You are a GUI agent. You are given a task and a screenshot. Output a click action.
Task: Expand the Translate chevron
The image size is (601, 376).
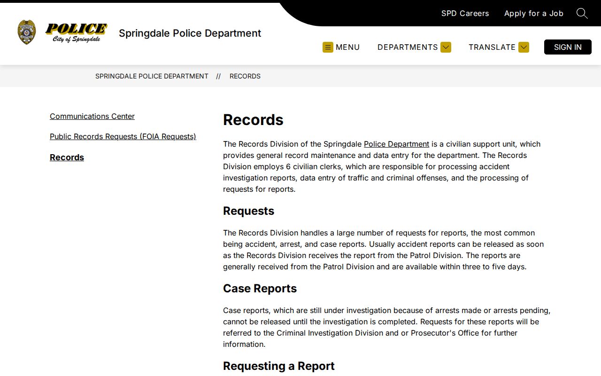point(524,47)
